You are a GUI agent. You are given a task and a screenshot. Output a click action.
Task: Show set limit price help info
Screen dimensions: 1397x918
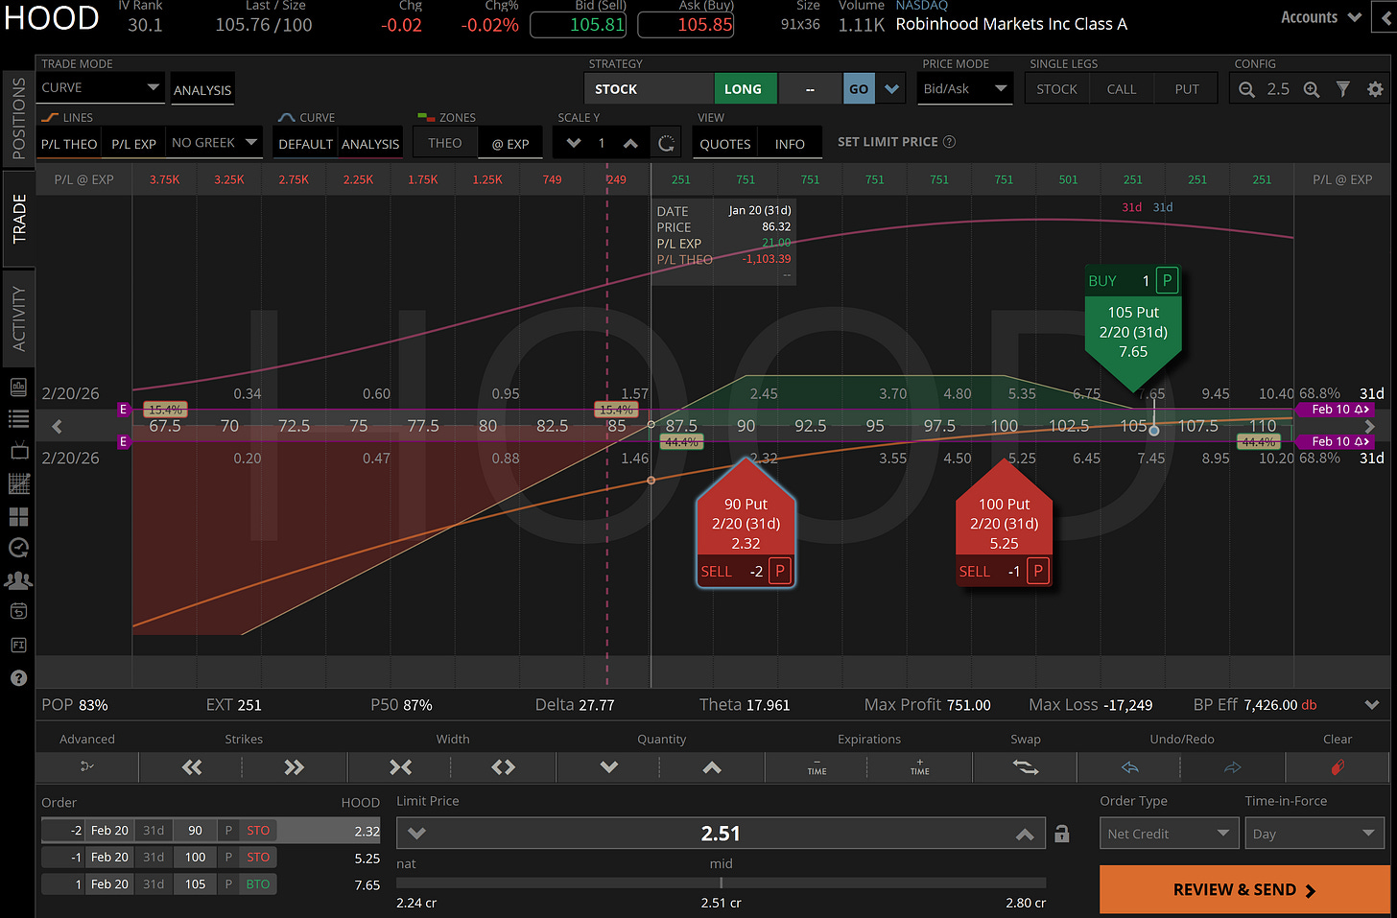[x=949, y=142]
